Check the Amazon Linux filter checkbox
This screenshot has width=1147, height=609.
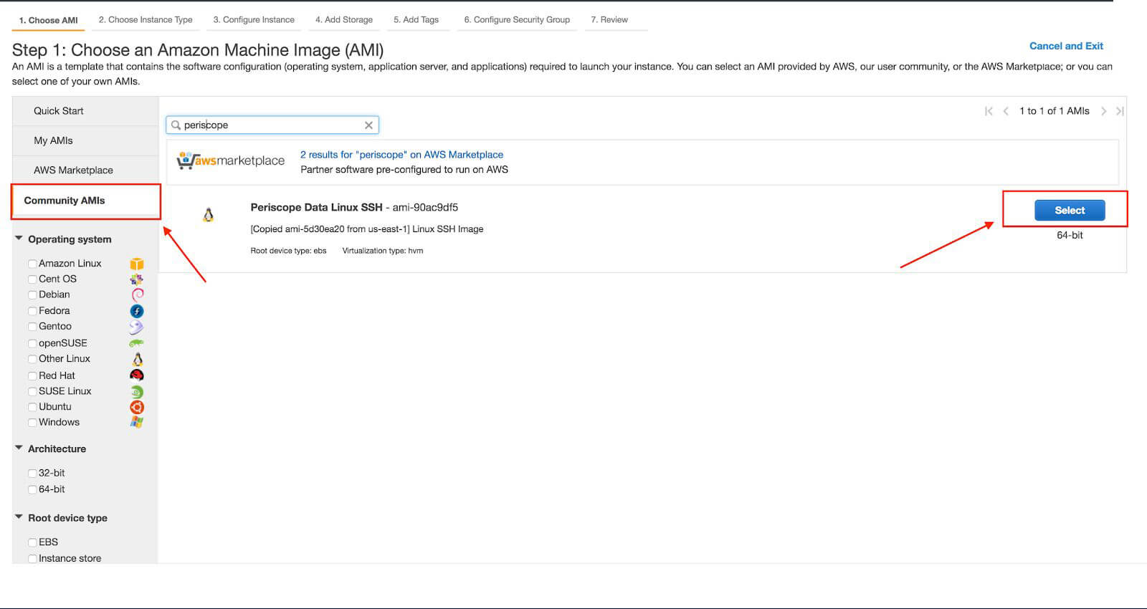point(32,264)
